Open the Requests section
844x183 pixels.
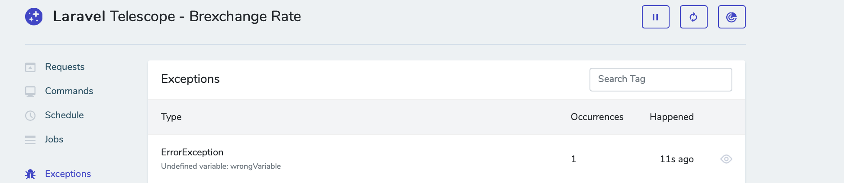click(64, 67)
